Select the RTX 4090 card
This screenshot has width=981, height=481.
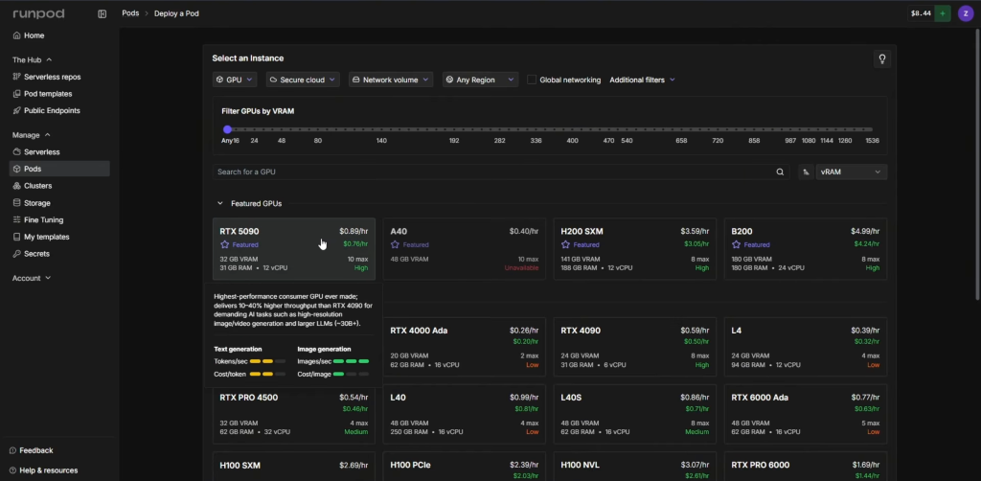[635, 347]
